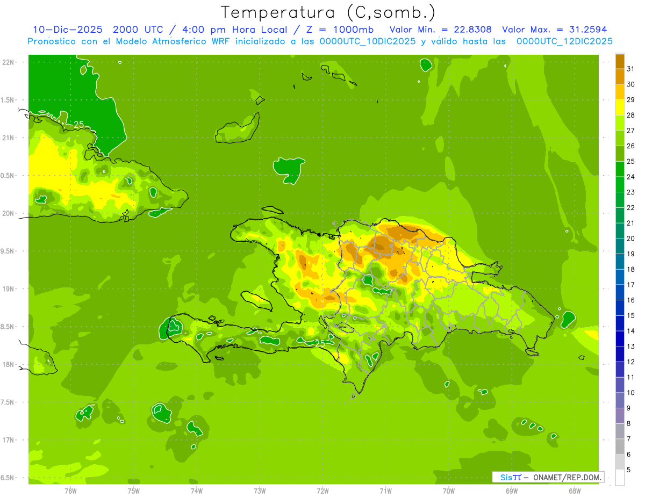Click the latitude label "21N"

pos(8,138)
